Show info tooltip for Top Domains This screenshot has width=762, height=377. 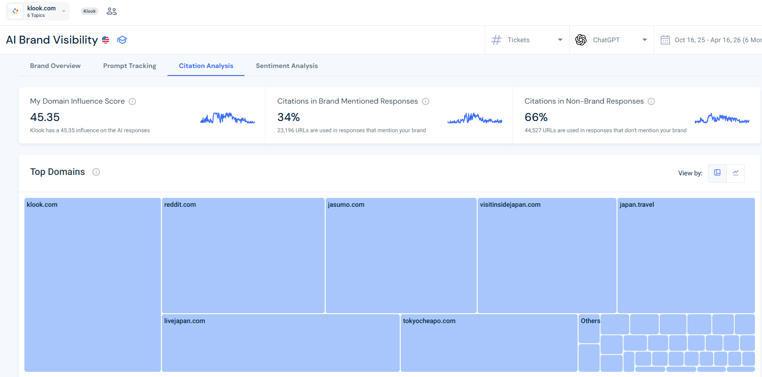(96, 172)
